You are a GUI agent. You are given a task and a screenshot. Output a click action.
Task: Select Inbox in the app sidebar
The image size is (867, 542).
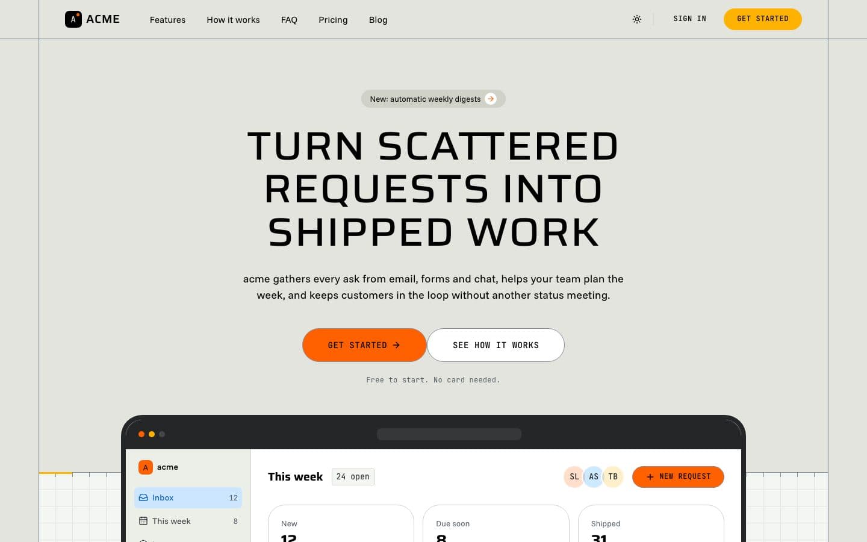188,497
